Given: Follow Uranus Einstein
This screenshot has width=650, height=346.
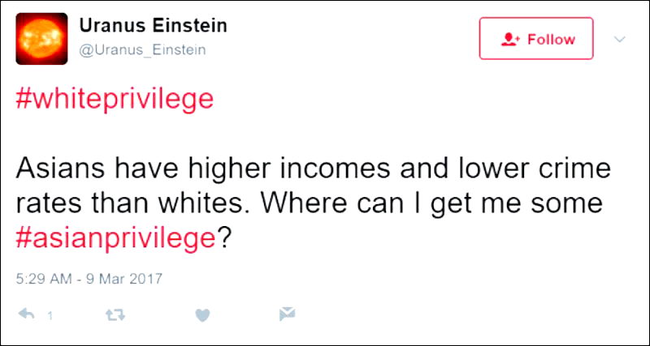Looking at the screenshot, I should pos(536,39).
